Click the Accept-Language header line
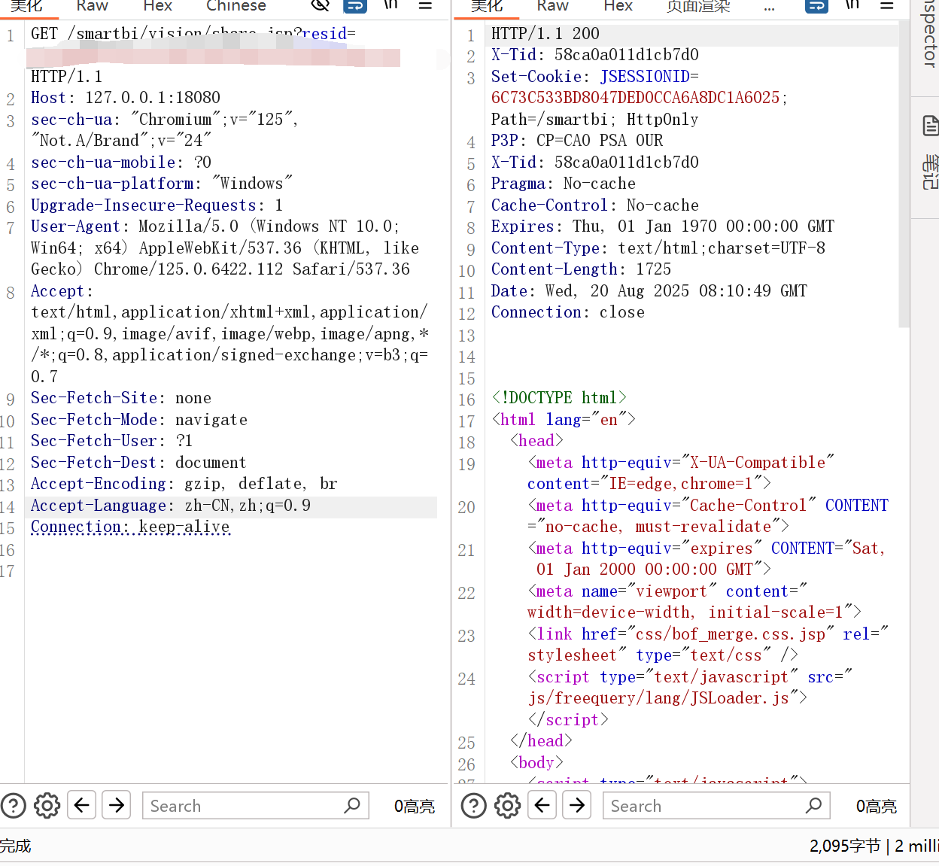The width and height of the screenshot is (939, 866). pos(171,506)
